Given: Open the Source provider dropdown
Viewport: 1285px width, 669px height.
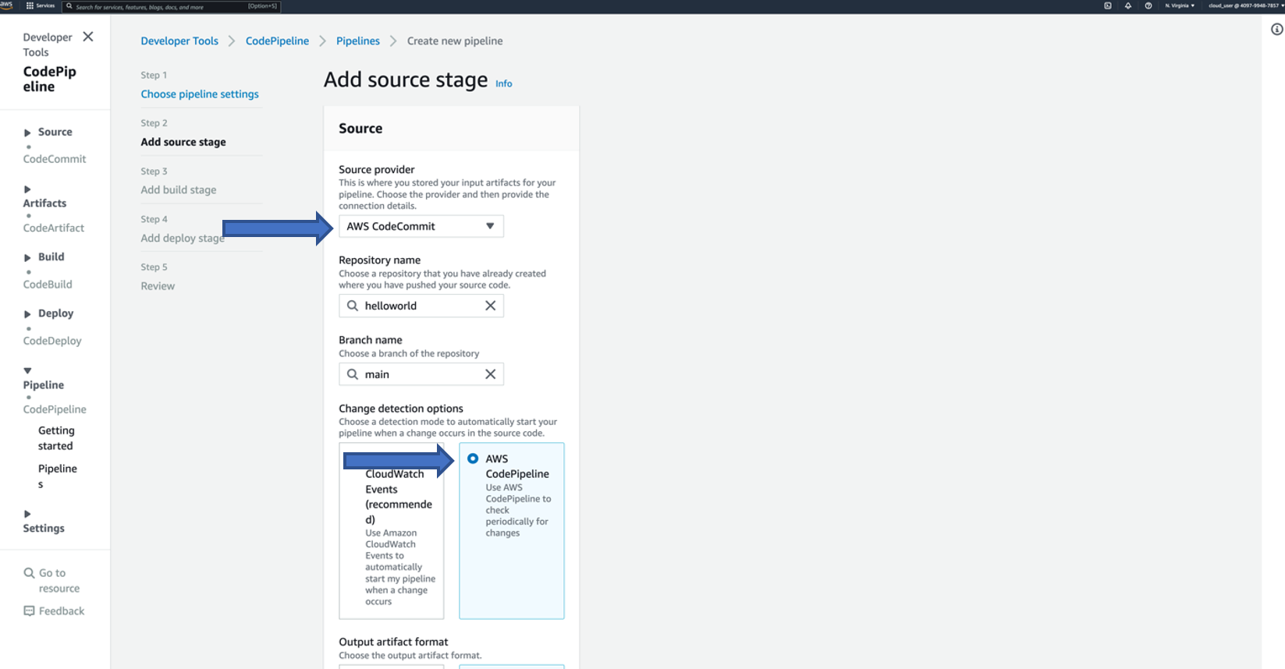Looking at the screenshot, I should (x=421, y=226).
